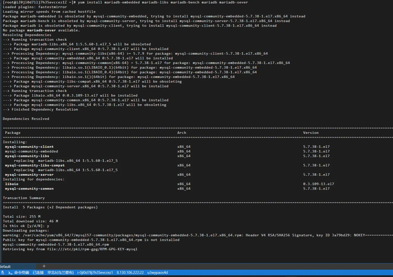Screen dimensions: 393x277
Task: Click the 'Package' column header
Action: tap(13, 133)
